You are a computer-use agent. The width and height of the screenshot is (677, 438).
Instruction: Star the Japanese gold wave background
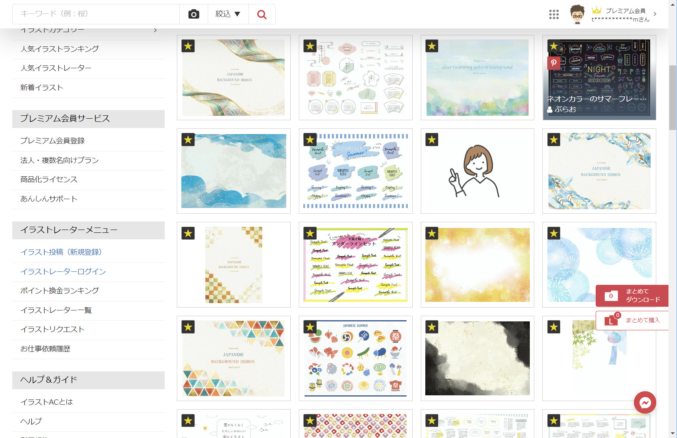click(x=188, y=46)
